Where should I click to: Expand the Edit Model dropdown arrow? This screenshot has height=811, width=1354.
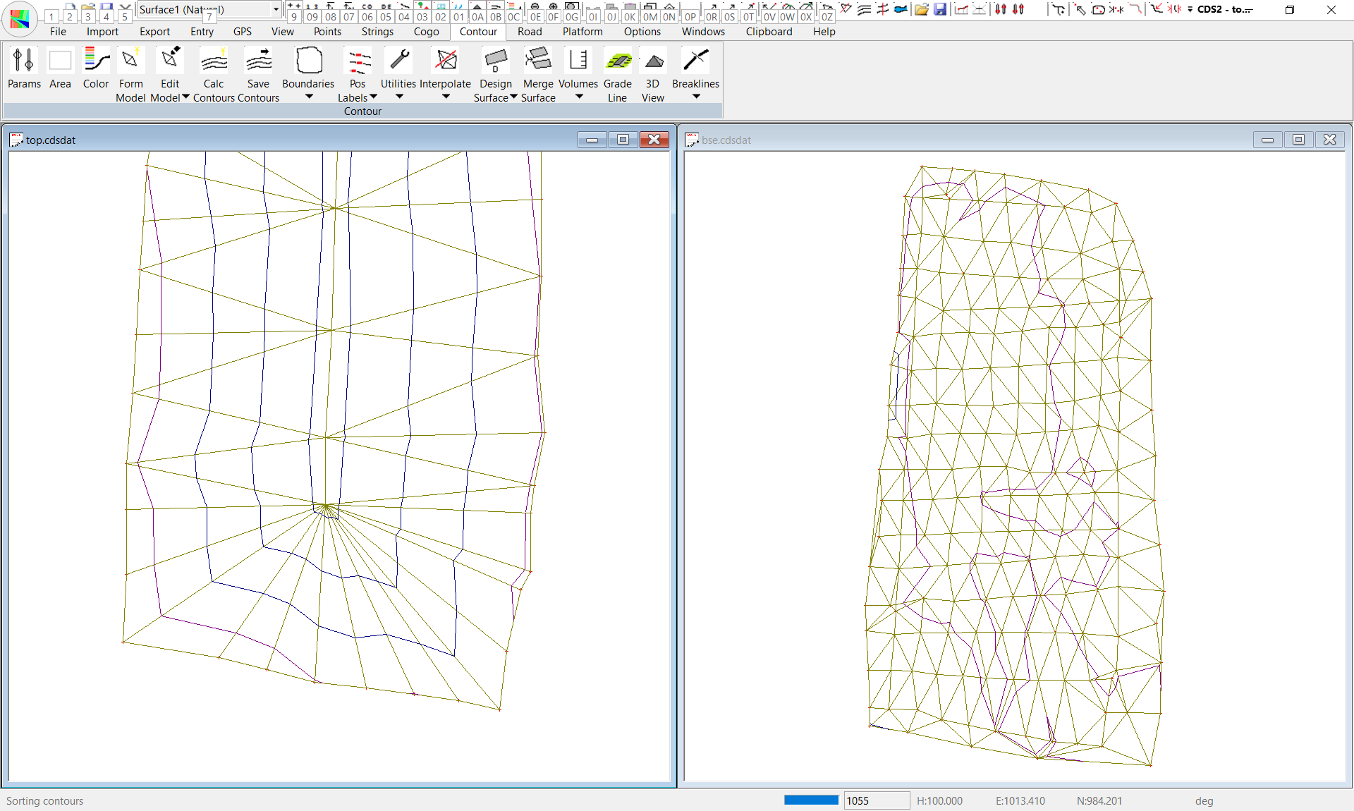click(186, 97)
